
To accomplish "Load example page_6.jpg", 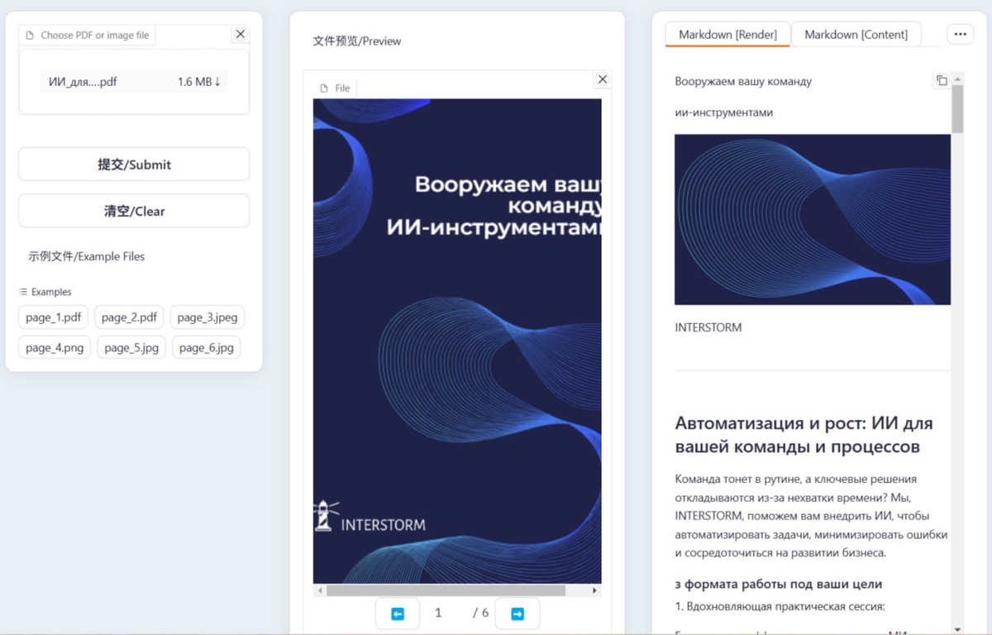I will click(x=207, y=347).
